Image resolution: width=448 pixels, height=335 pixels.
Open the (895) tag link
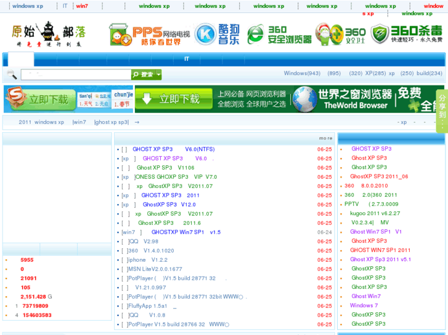pos(334,73)
